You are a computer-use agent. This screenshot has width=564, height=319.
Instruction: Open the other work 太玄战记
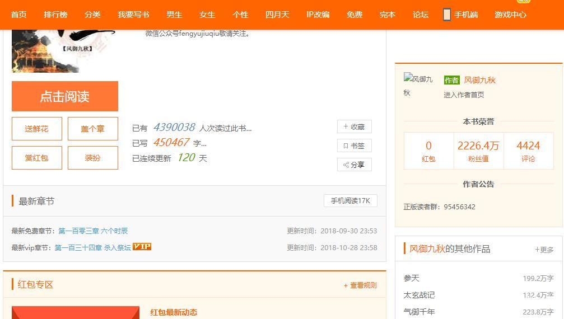point(419,295)
